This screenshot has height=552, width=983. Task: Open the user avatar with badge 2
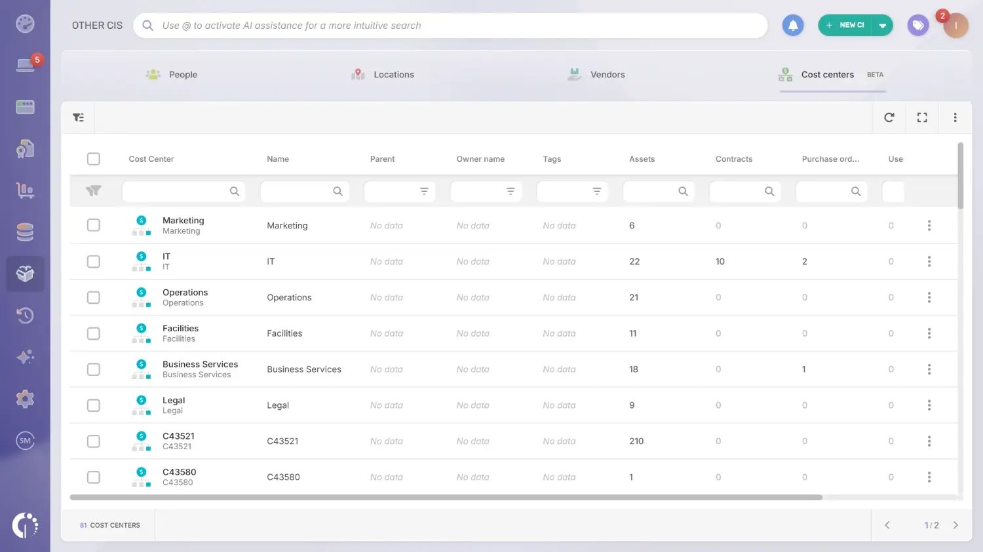(x=955, y=26)
